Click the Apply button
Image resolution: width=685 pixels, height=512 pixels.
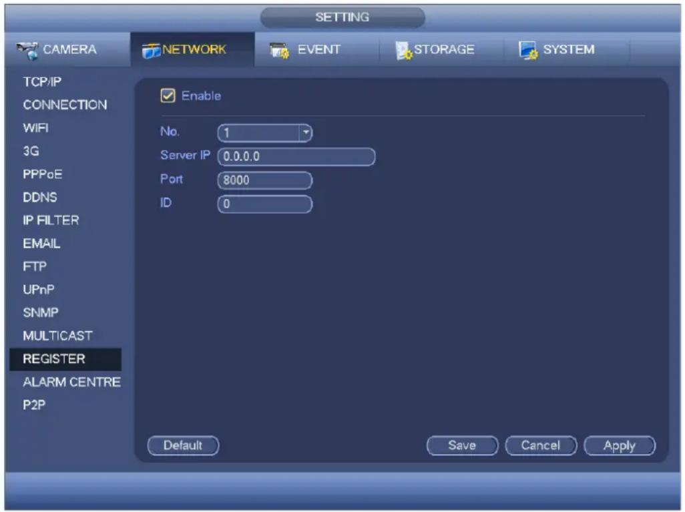pyautogui.click(x=620, y=446)
